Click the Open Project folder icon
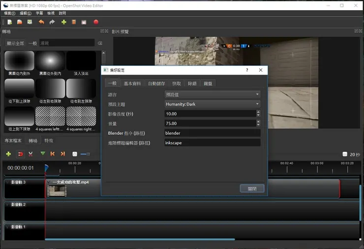The width and height of the screenshot is (364, 249). (x=20, y=22)
